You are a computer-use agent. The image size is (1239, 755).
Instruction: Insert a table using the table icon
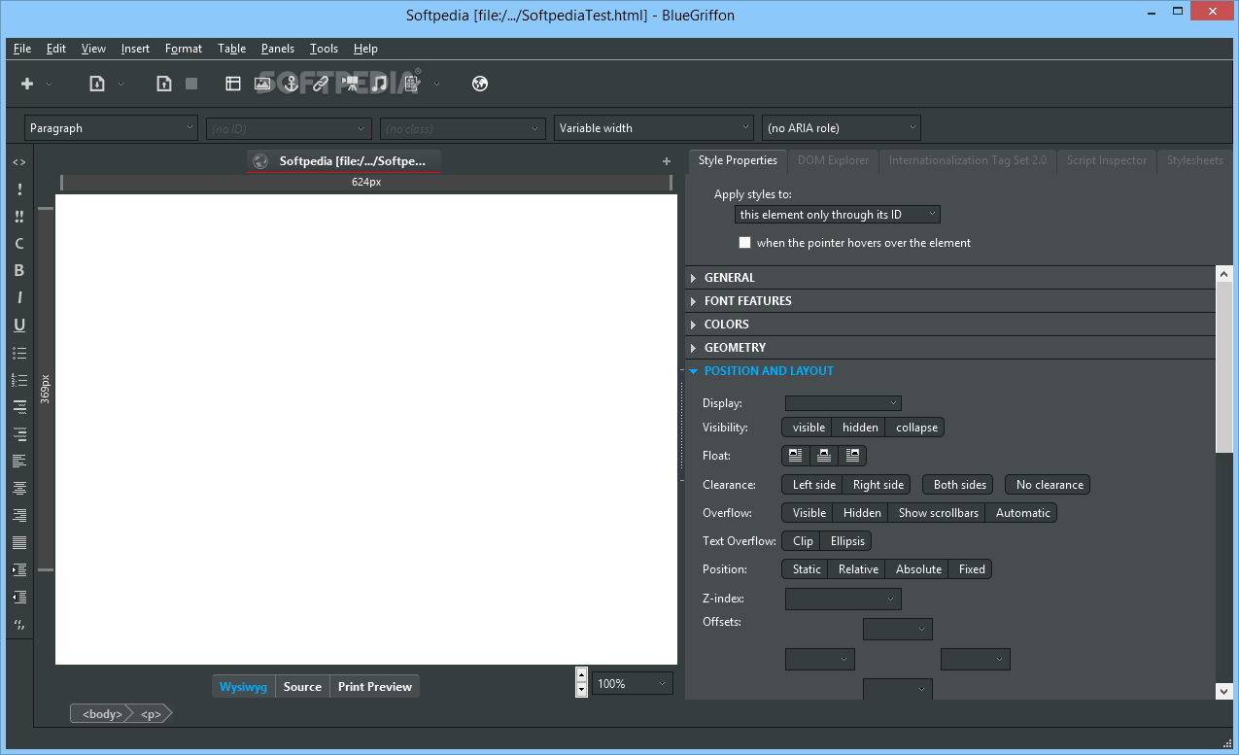click(233, 84)
